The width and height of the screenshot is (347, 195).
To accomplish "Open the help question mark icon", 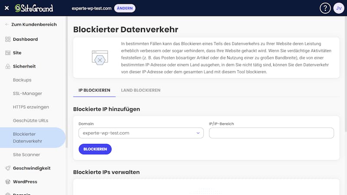I will coord(325,8).
